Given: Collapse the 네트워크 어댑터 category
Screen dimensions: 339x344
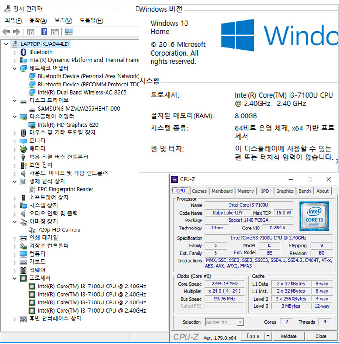Looking at the screenshot, I should (x=14, y=68).
